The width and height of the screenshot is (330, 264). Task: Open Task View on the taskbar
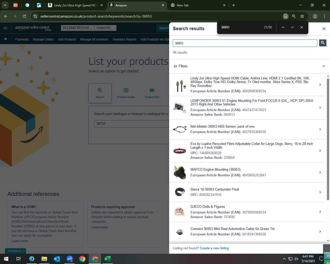[x=19, y=259]
